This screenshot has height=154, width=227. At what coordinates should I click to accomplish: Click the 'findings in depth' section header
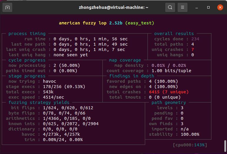tap(132, 76)
